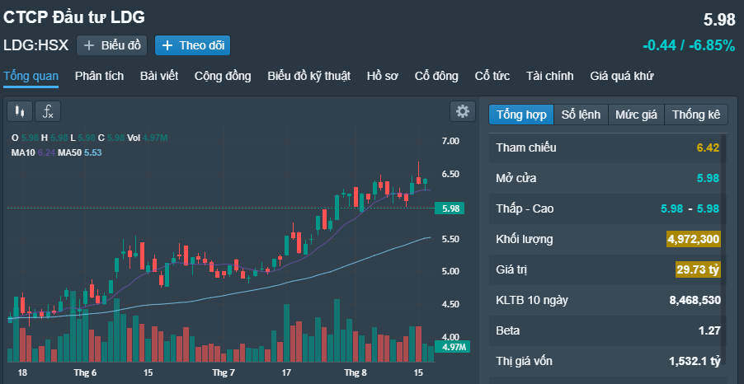Click the Khối lượng value 4,972,300
This screenshot has height=384, width=744.
tap(694, 239)
